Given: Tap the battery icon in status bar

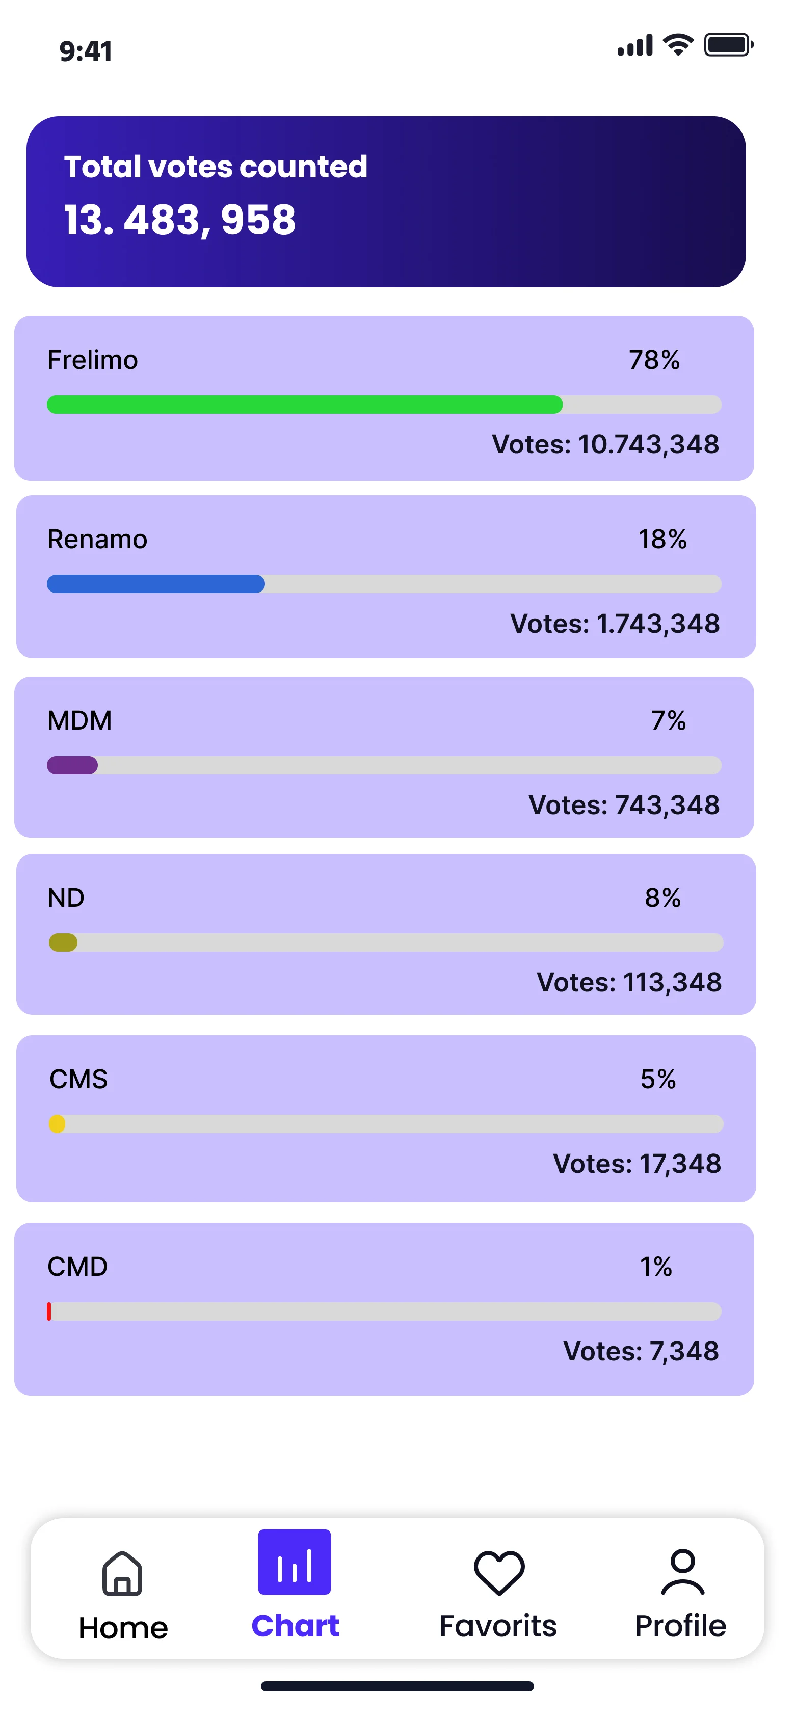Looking at the screenshot, I should pos(728,45).
